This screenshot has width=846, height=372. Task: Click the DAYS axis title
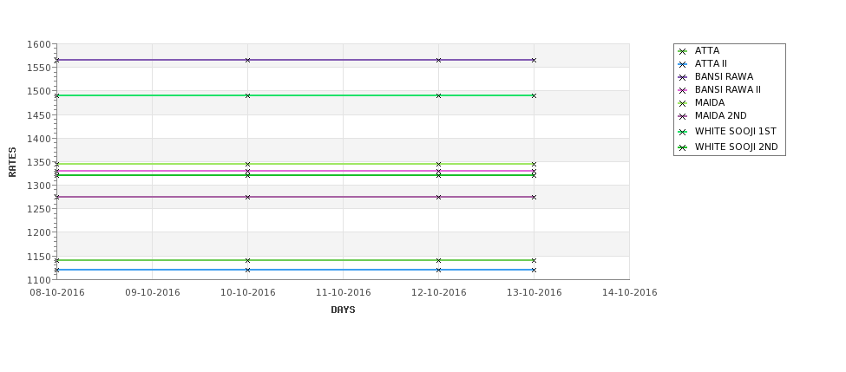click(343, 310)
